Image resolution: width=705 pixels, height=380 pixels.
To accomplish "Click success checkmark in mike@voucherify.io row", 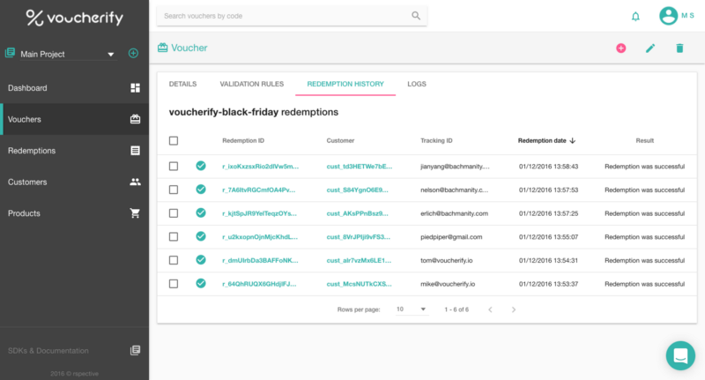I will pos(201,283).
